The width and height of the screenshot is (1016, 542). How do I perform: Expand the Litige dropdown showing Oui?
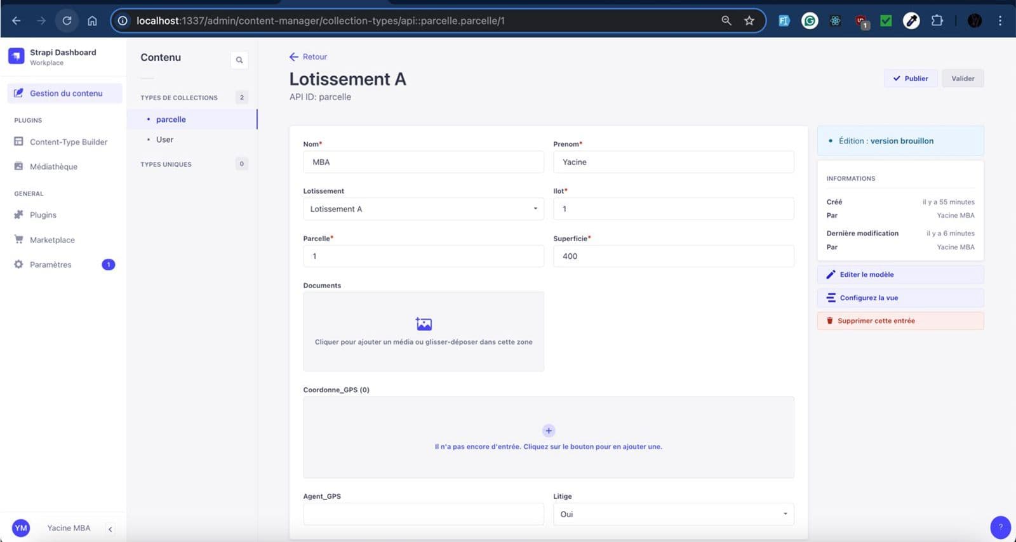tap(673, 514)
